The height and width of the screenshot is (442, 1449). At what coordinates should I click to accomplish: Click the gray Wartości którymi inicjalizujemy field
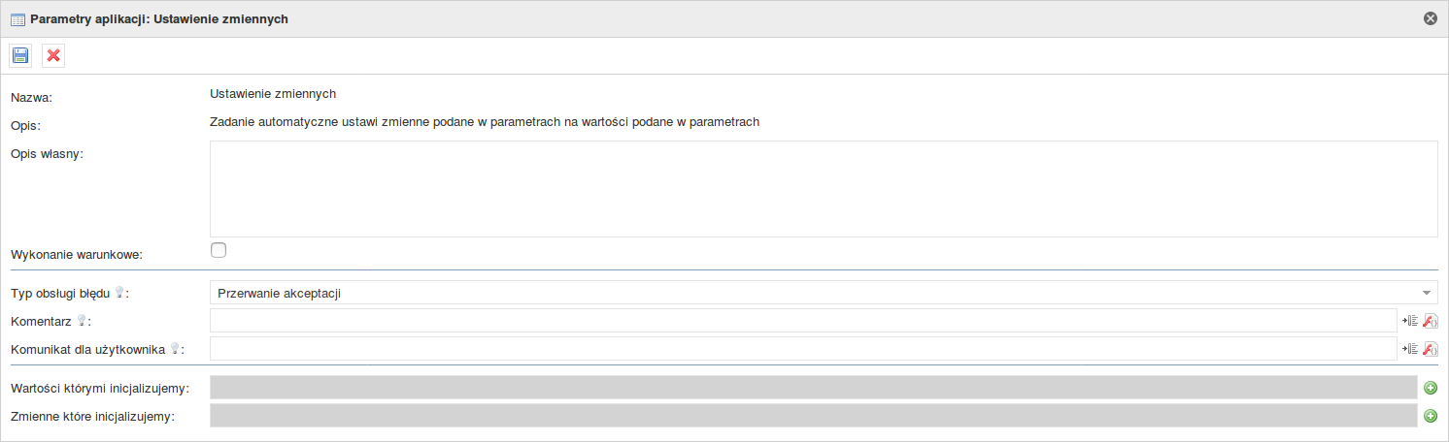pyautogui.click(x=814, y=388)
